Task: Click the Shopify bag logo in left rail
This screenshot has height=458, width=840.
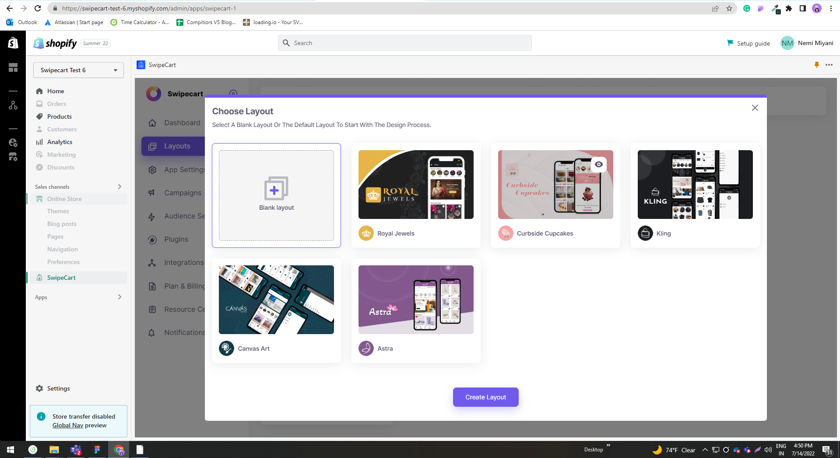Action: [x=13, y=42]
